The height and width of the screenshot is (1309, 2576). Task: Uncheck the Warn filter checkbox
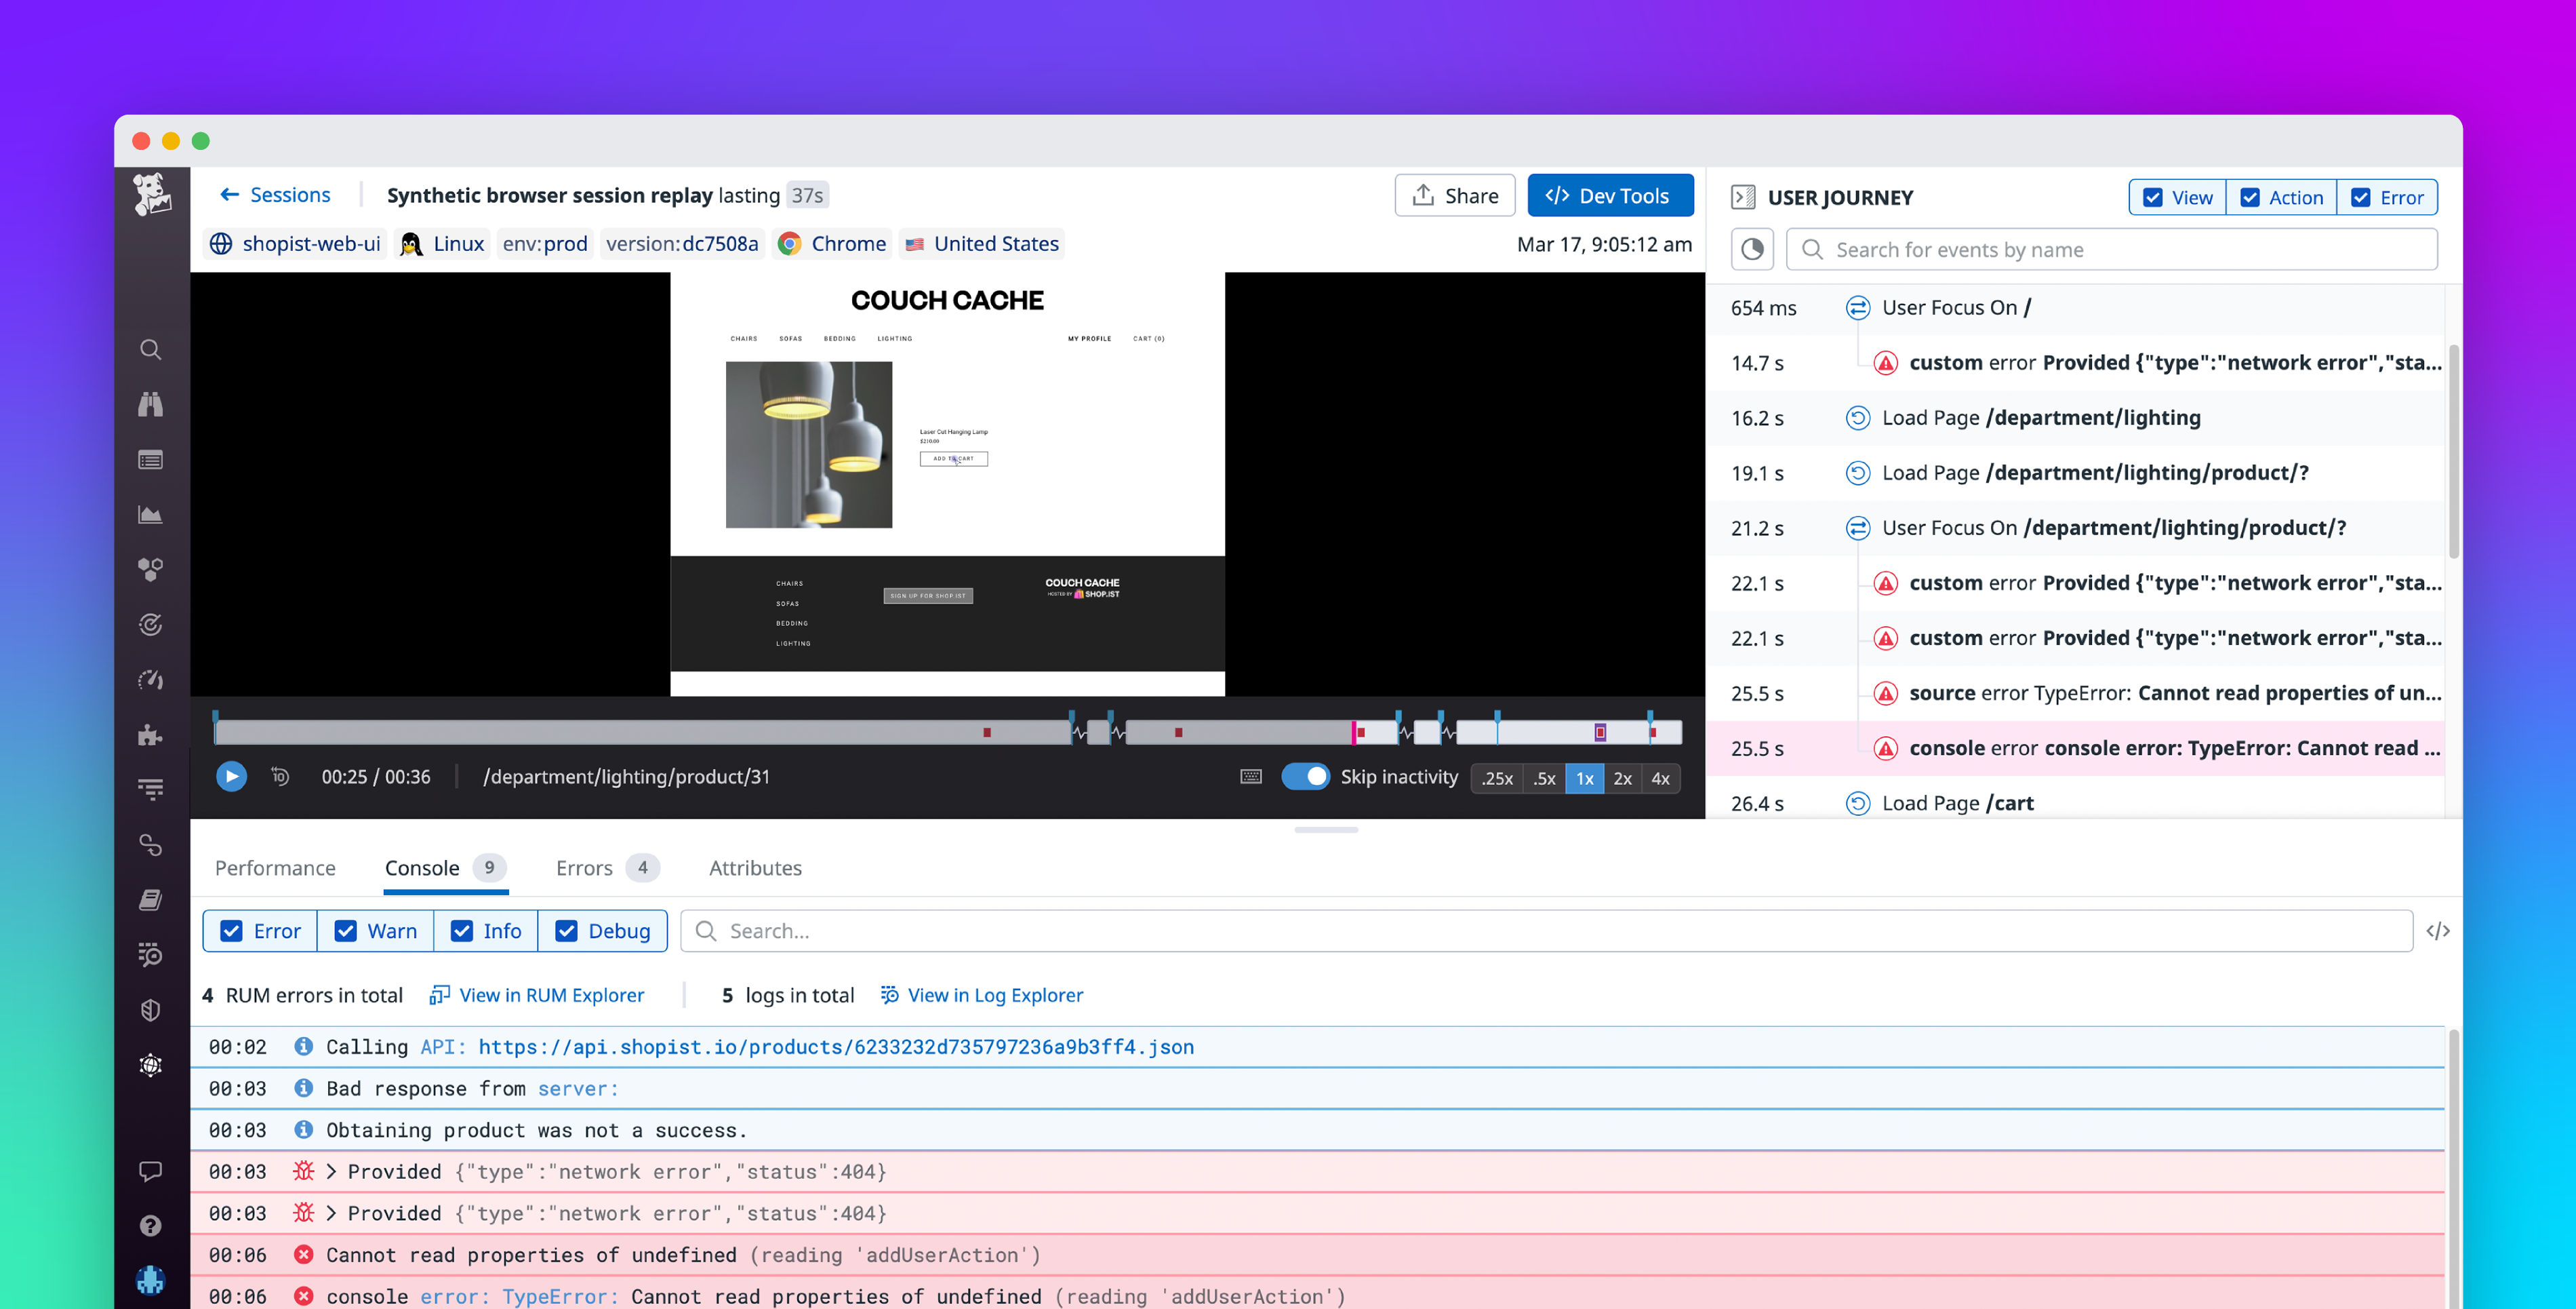(x=345, y=931)
